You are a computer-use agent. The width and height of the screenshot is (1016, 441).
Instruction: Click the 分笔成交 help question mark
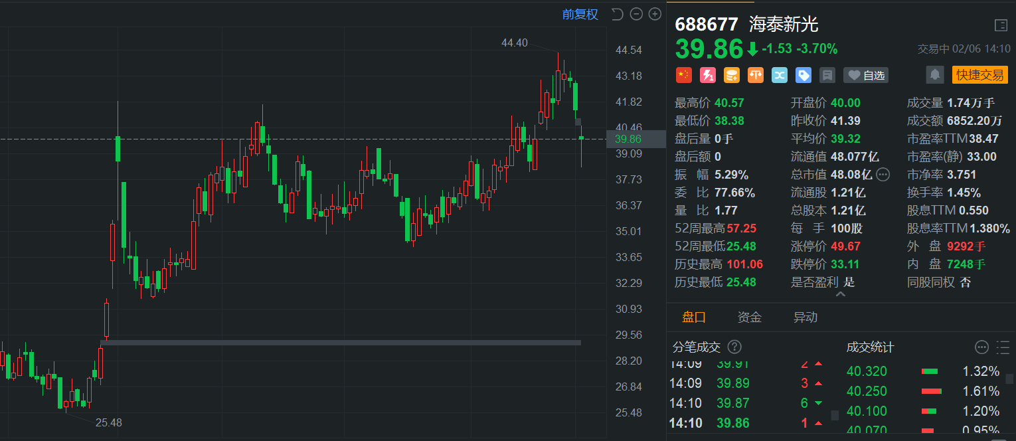tap(734, 347)
